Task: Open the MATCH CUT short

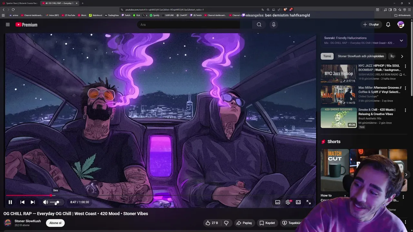Action: click(x=335, y=170)
